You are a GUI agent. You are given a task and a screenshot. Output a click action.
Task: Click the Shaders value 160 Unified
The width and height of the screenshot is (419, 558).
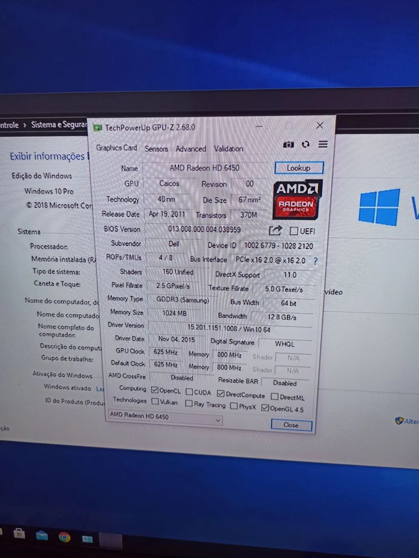177,272
